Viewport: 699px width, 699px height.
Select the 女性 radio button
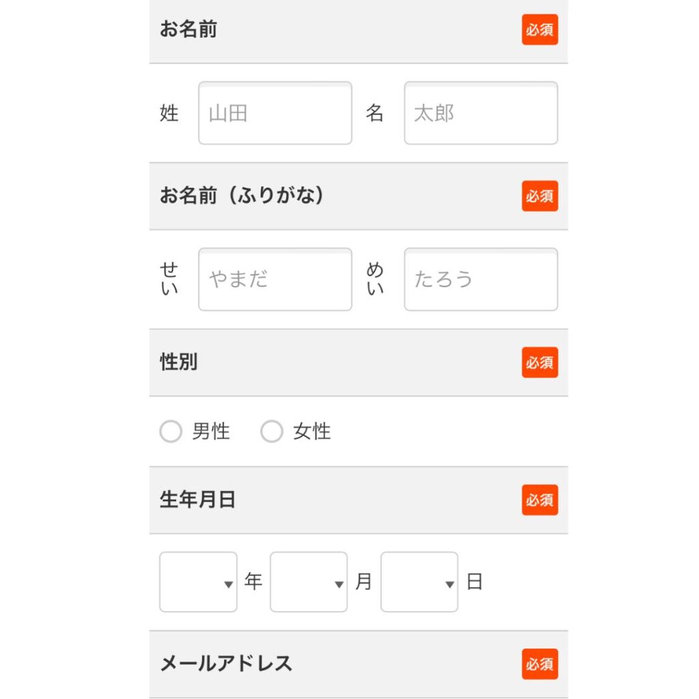272,431
